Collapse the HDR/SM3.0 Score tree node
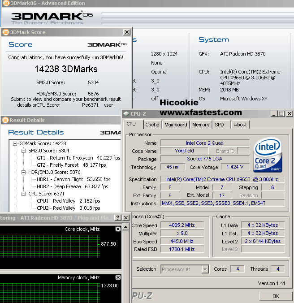The width and height of the screenshot is (294, 303). [24, 172]
